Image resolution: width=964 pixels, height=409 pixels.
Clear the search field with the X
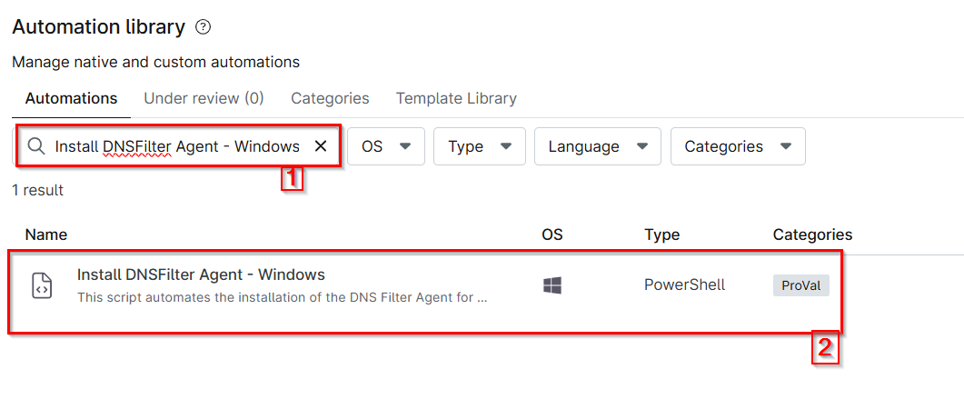coord(321,146)
